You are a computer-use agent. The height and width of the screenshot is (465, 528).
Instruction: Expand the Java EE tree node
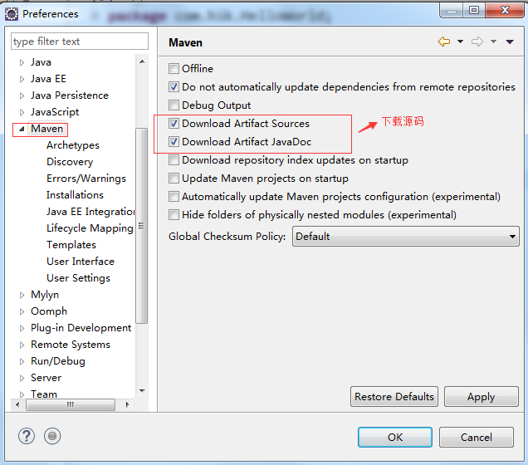[x=22, y=79]
